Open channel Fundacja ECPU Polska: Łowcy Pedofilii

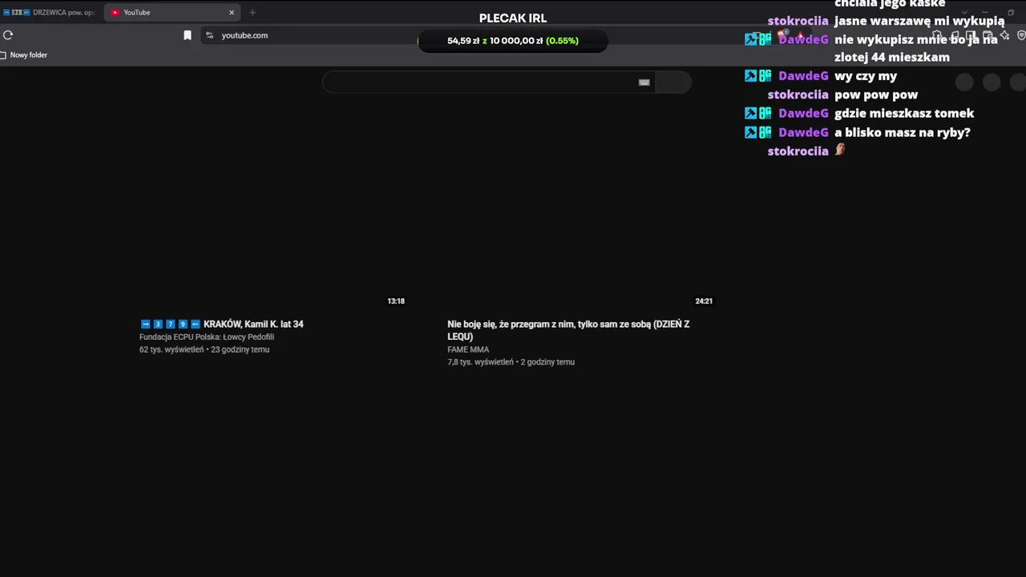(x=207, y=337)
